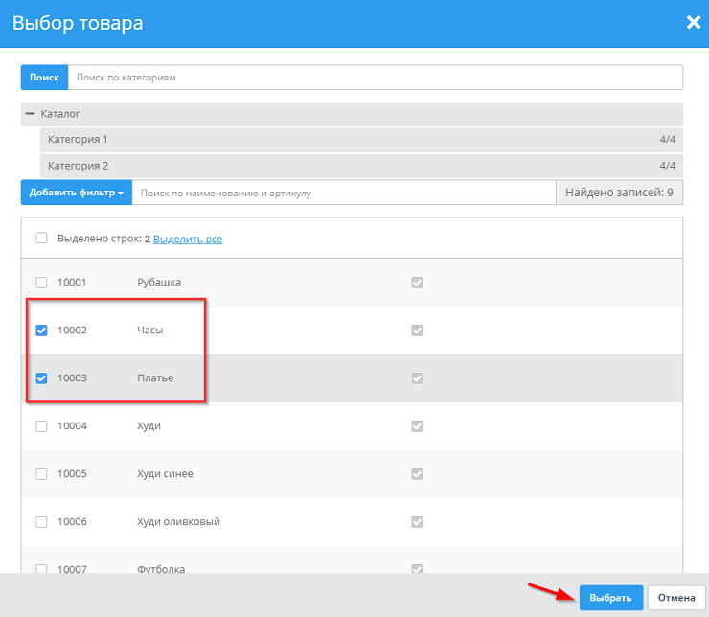The height and width of the screenshot is (617, 709).
Task: Focus the name and article search field
Action: [x=343, y=193]
